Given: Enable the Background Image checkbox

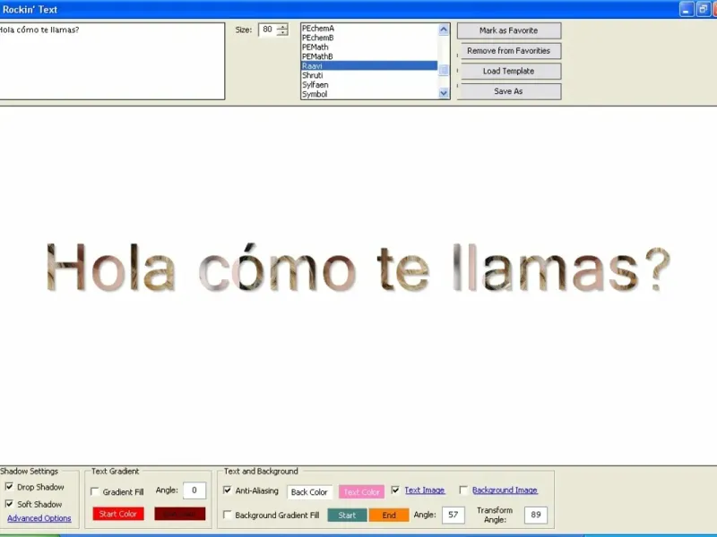Looking at the screenshot, I should (463, 490).
